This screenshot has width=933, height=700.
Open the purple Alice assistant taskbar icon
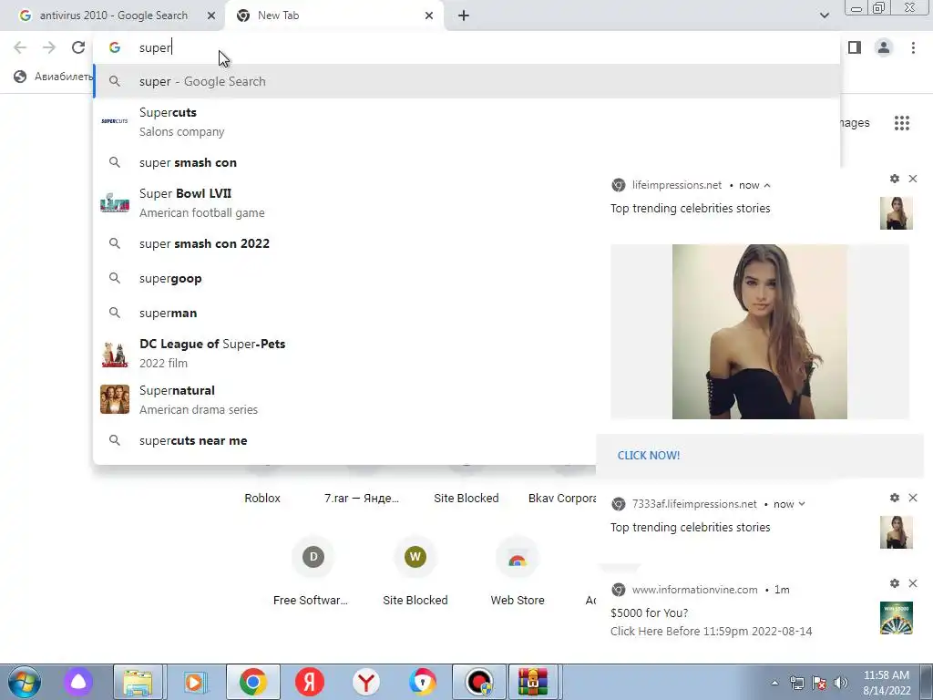pos(78,682)
